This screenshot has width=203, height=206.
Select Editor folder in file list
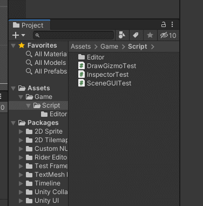pyautogui.click(x=91, y=57)
